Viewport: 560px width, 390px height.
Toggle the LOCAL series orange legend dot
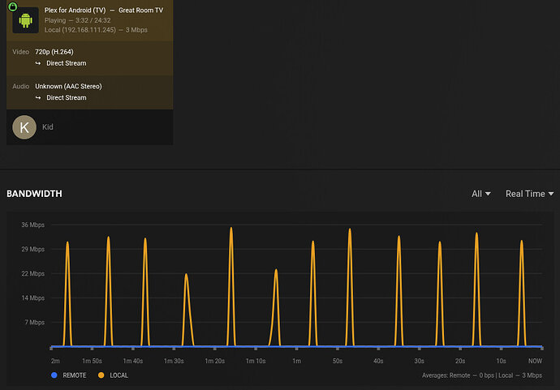[x=101, y=375]
